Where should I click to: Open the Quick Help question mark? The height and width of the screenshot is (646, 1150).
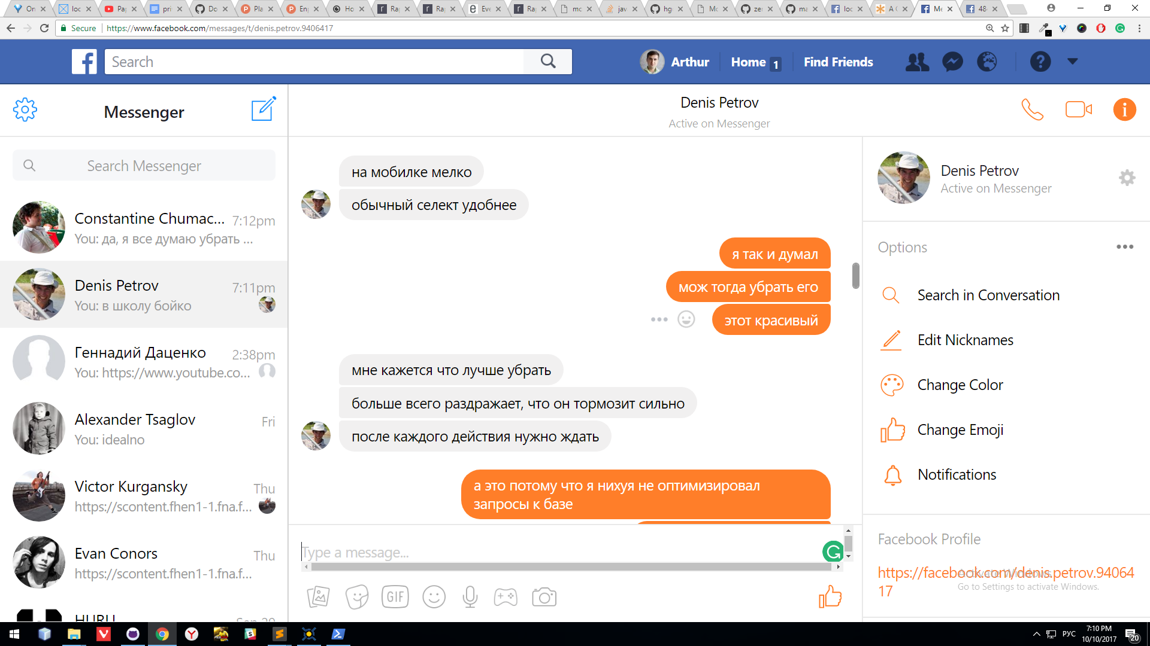tap(1040, 62)
